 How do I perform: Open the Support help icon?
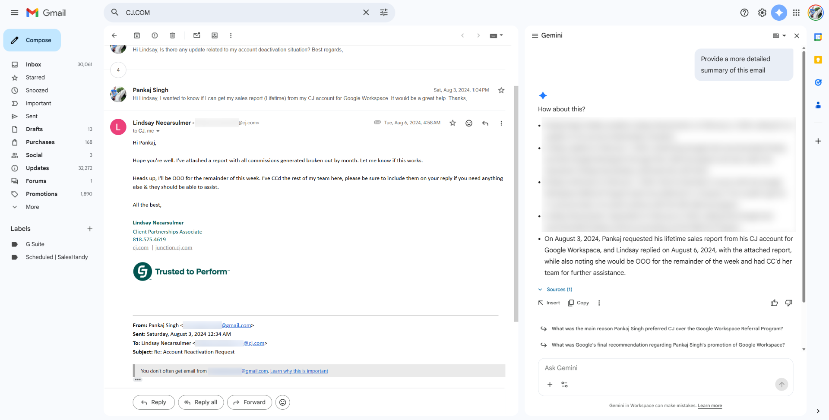tap(744, 13)
